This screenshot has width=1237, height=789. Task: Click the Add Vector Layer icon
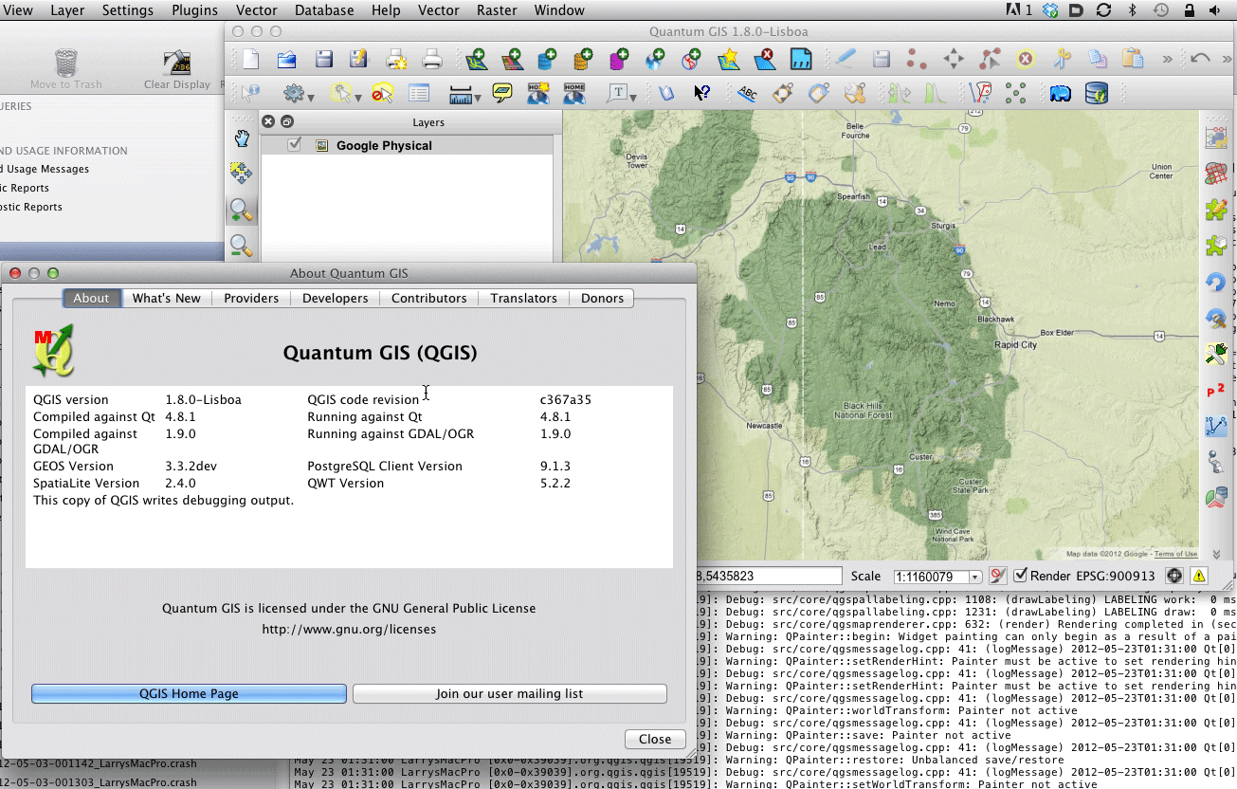(477, 60)
